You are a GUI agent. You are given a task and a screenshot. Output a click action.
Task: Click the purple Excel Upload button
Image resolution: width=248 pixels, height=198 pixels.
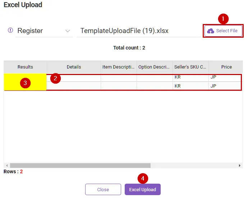[x=143, y=189]
